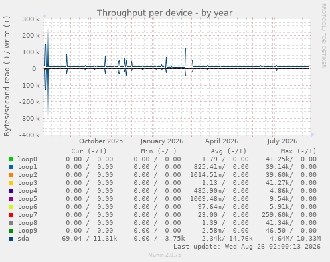Select the loop0 device label
Viewport: 330px width, 262px height.
27,159
